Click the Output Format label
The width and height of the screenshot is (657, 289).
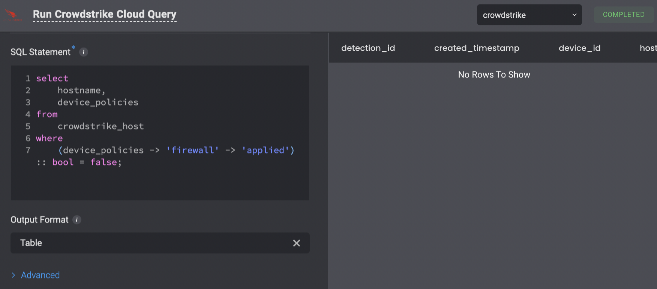coord(39,220)
